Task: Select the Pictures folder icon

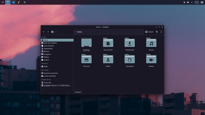Action: (x=86, y=59)
